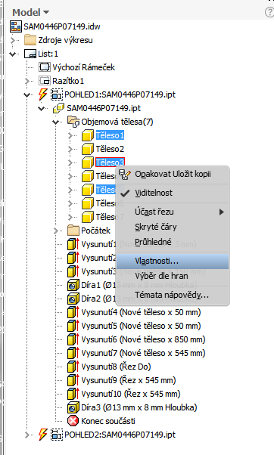274x455 pixels.
Task: Click the SAM0446P07149.idw drawing file icon
Action: tap(16, 26)
